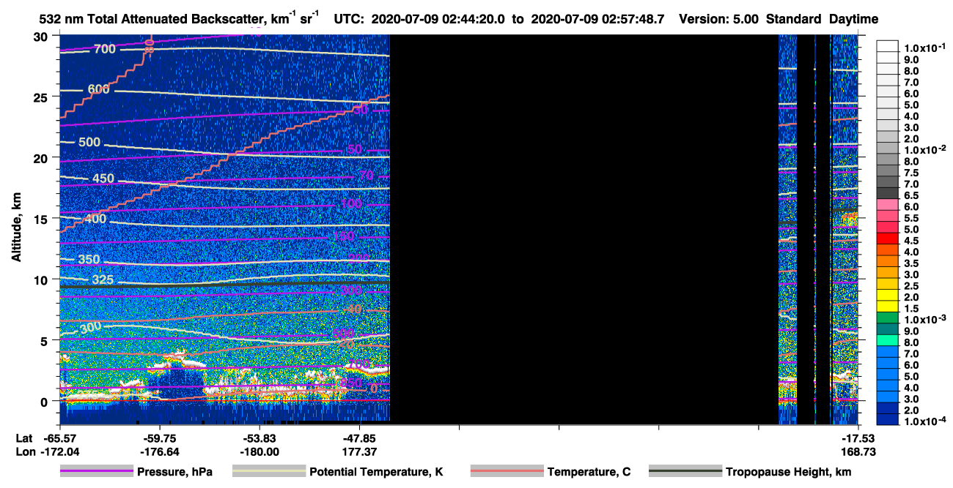Click the altitude tick label '30'
Image resolution: width=953 pixels, height=488 pixels.
42,37
